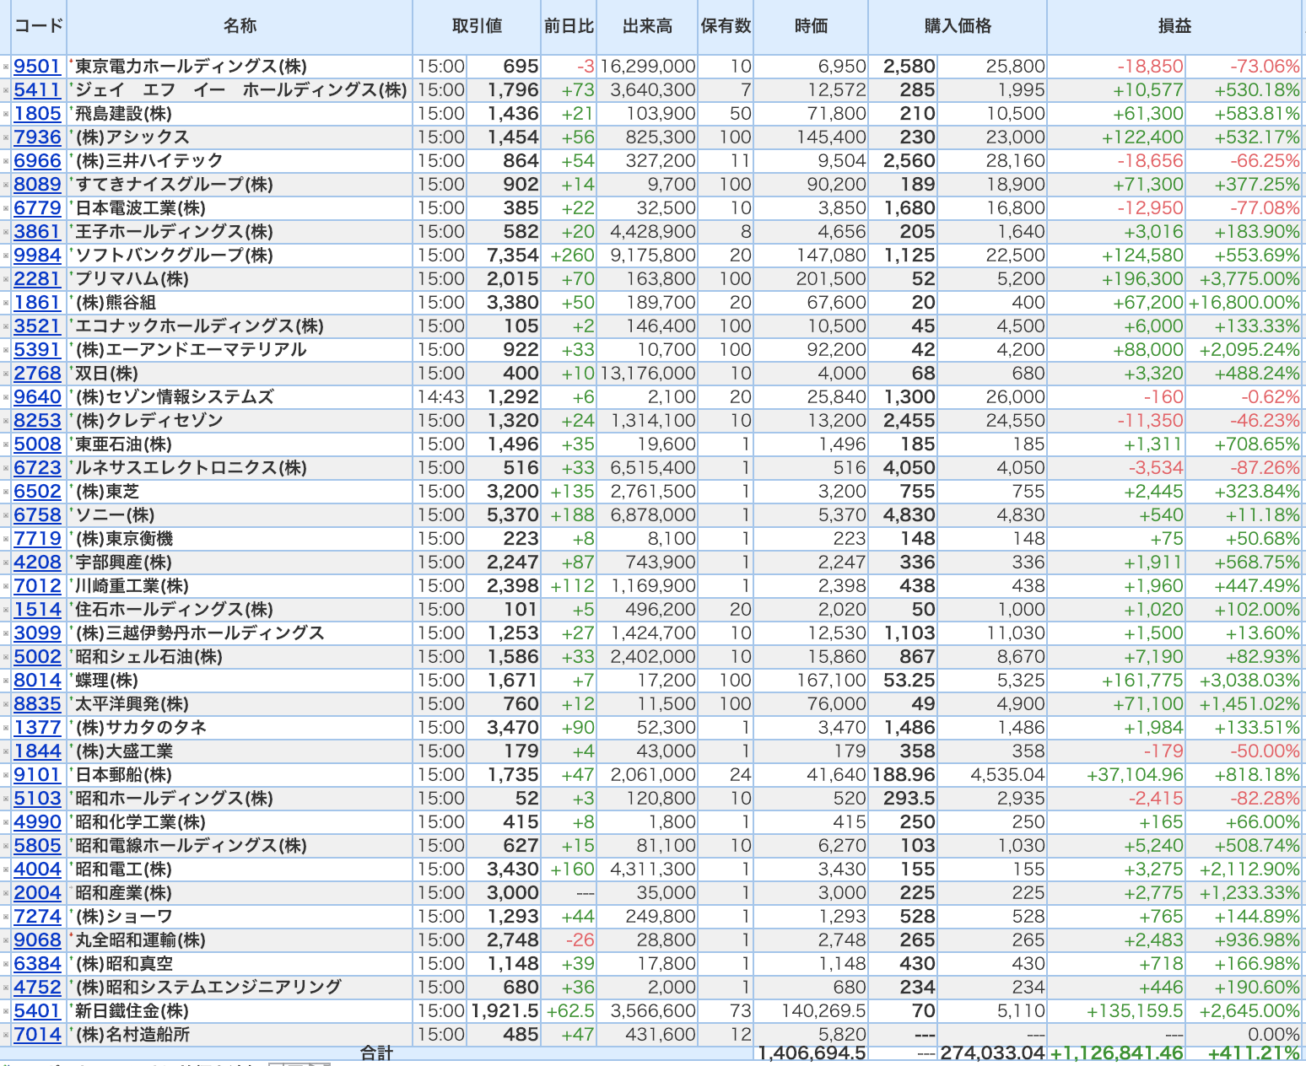
Task: Click the x icon next to code 2768
Action: tap(6, 374)
